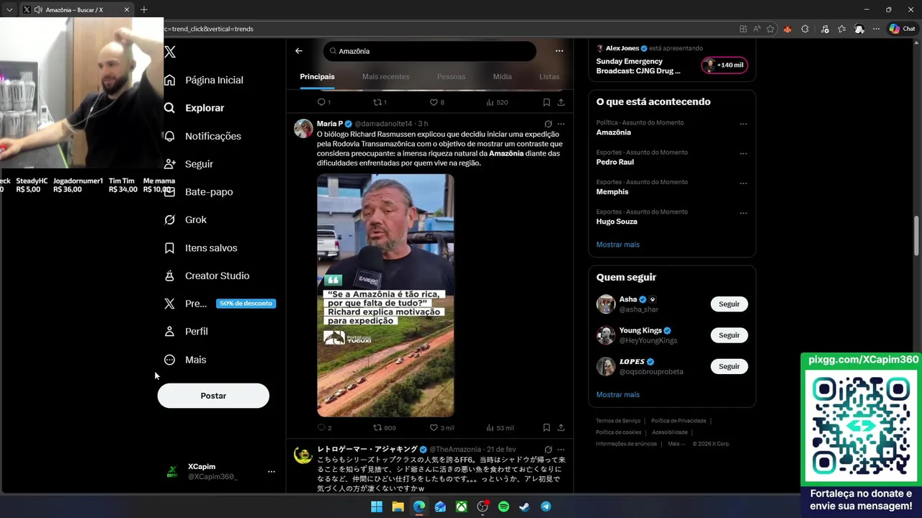
Task: Share the post with 520 views
Action: coord(561,102)
